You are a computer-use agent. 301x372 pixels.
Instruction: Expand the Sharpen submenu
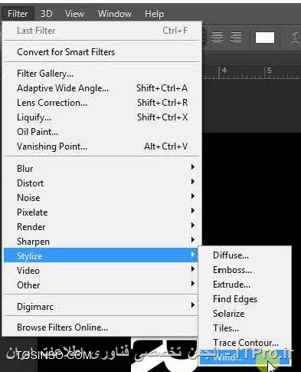[101, 242]
